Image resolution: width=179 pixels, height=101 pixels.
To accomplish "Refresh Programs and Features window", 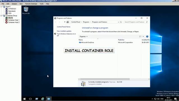I will coord(121,22).
